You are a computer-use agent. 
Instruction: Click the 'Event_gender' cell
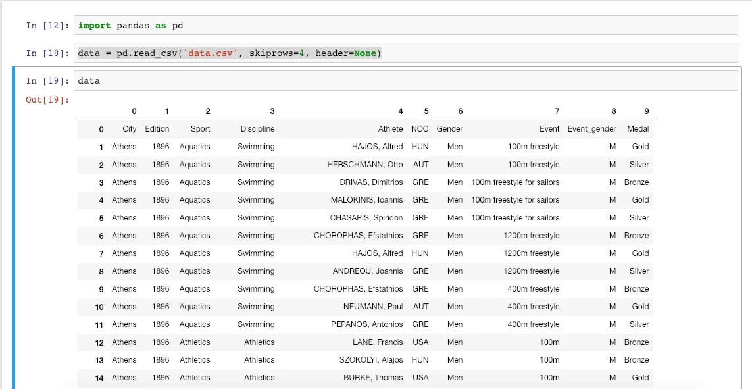(x=592, y=129)
